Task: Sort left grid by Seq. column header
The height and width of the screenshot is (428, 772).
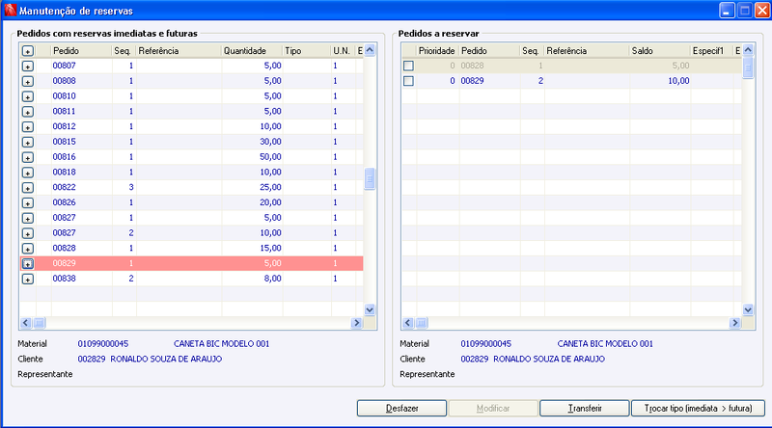Action: click(x=124, y=51)
